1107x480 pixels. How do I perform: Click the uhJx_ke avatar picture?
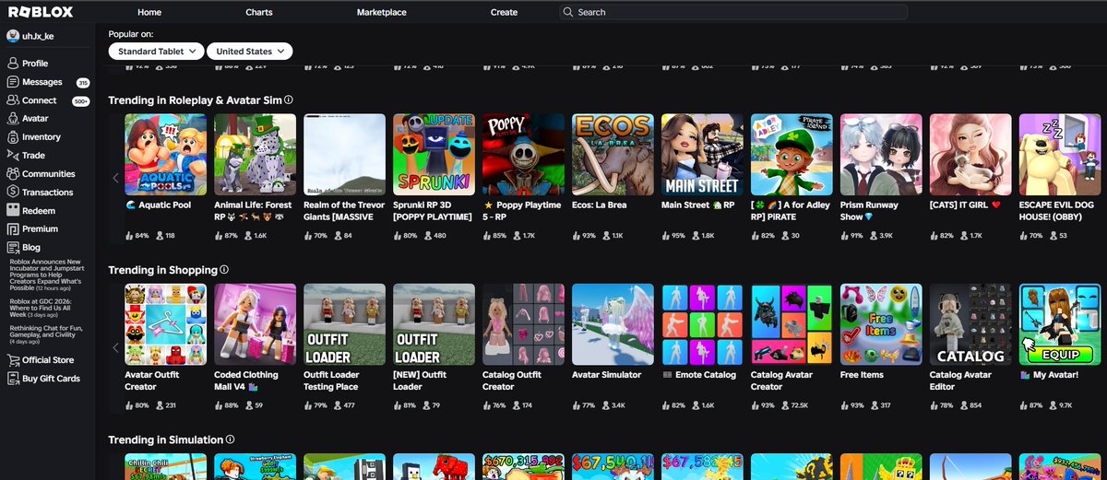[13, 36]
